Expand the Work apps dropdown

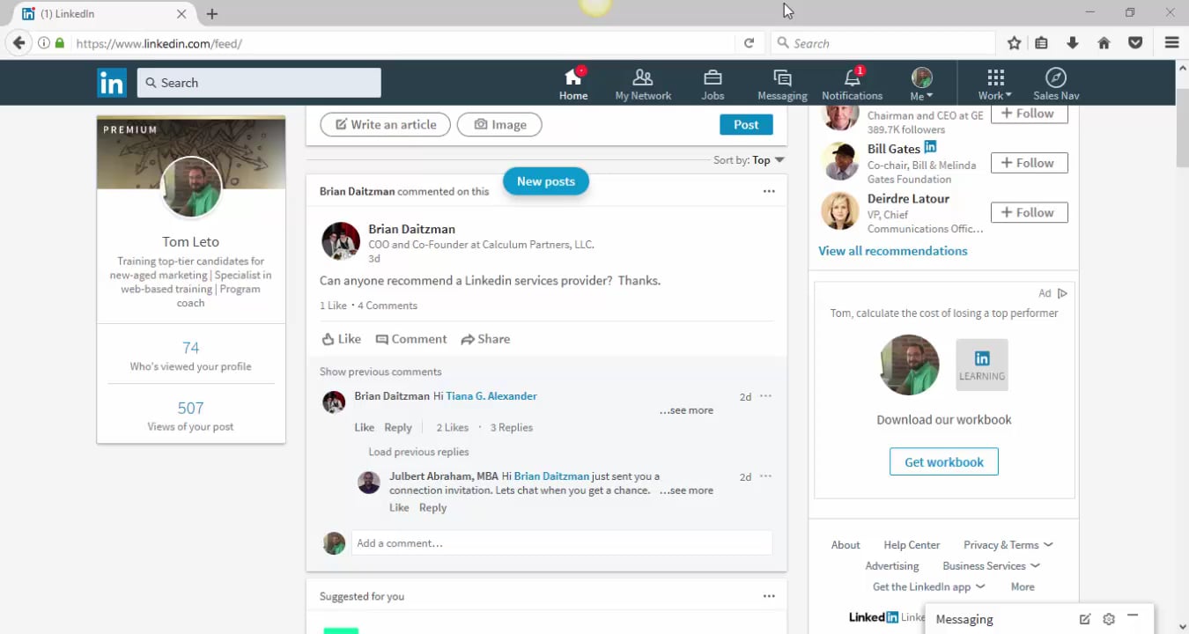[x=995, y=84]
